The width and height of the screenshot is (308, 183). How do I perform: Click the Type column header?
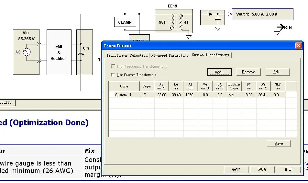[147, 86]
